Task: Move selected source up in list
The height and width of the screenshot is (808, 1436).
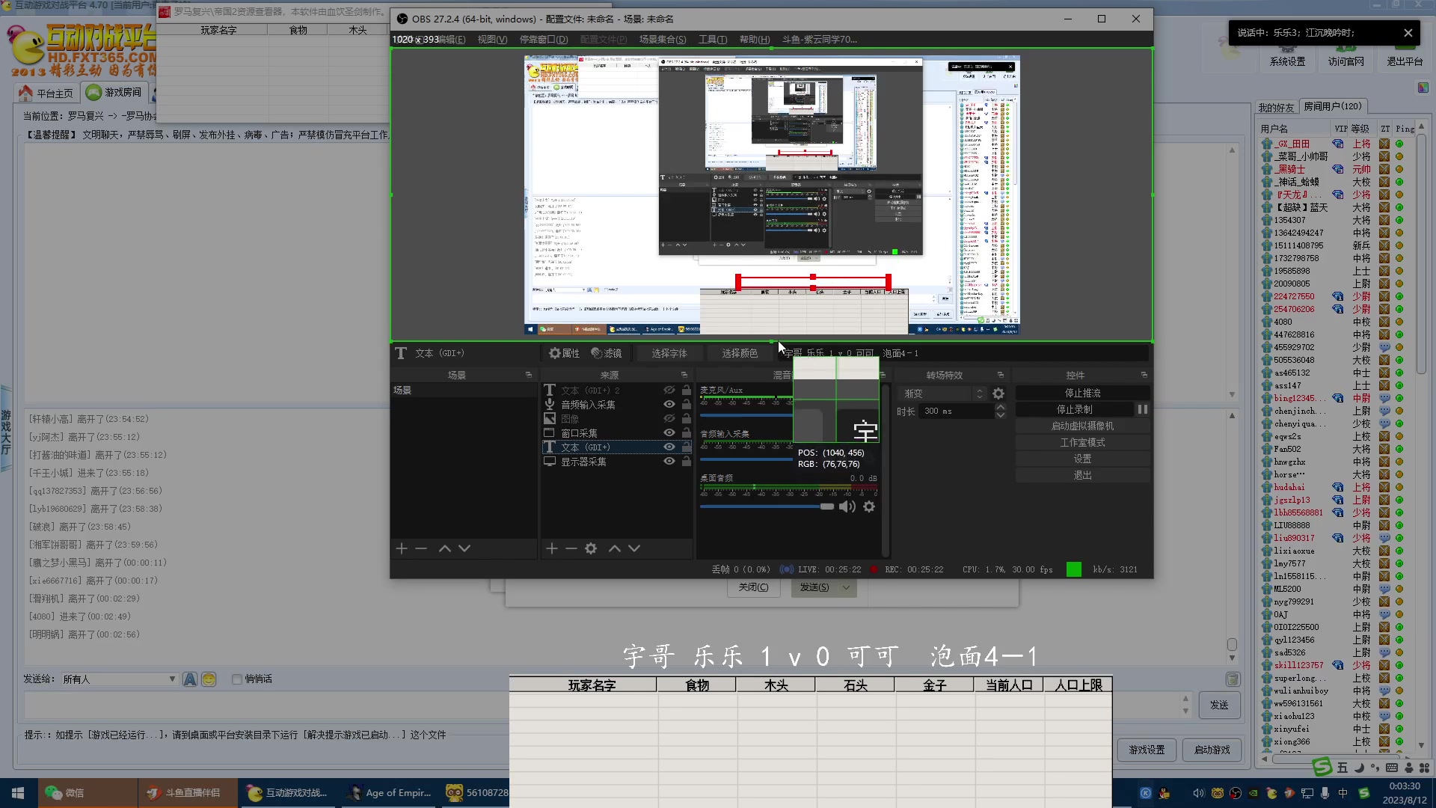Action: coord(615,548)
